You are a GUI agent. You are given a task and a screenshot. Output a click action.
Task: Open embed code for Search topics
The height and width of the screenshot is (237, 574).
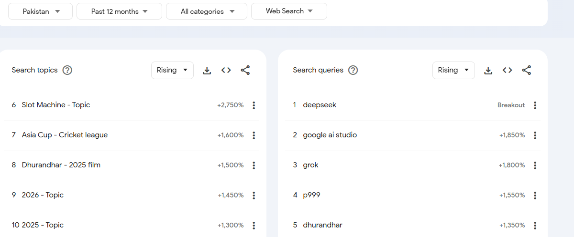click(x=226, y=71)
